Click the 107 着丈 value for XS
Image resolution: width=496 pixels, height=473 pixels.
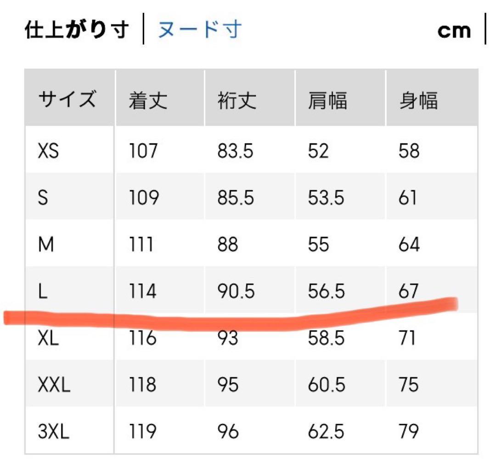coord(143,150)
